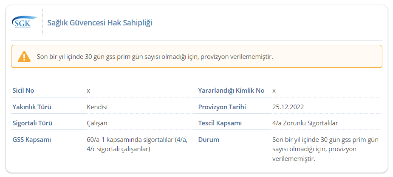Click the Sigortalı Türü label
This screenshot has width=393, height=177.
(x=32, y=123)
